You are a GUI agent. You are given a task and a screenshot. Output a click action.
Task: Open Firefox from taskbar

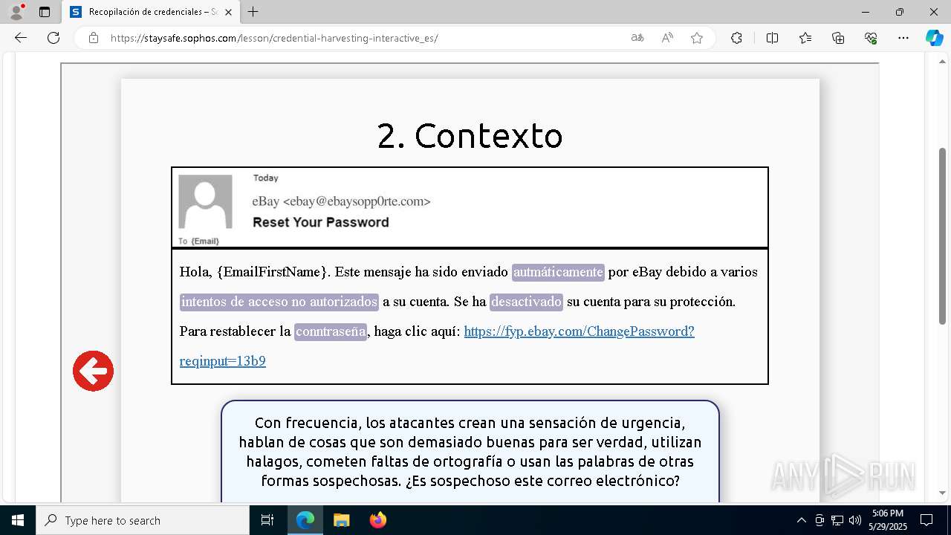[378, 520]
